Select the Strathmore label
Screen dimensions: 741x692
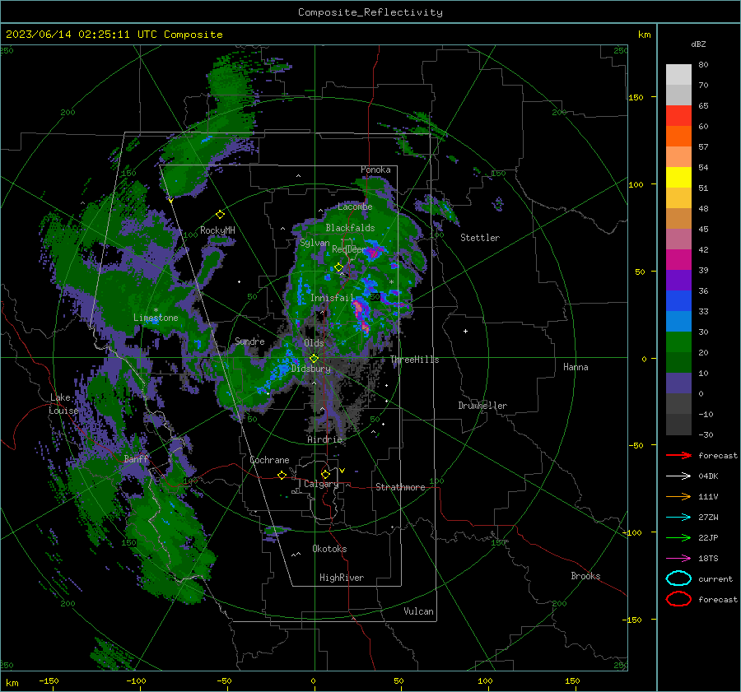coord(400,487)
